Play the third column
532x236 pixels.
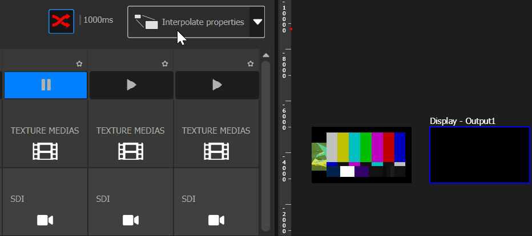point(217,85)
